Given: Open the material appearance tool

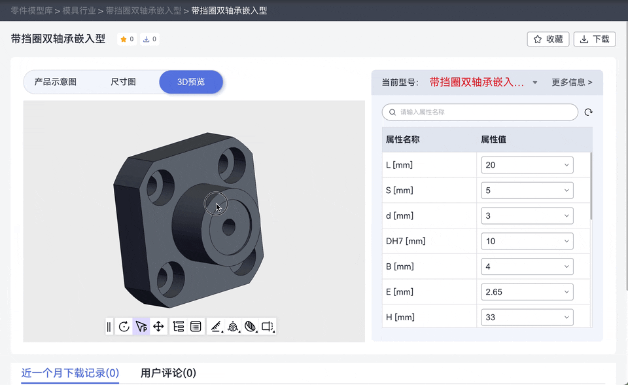Looking at the screenshot, I should (250, 326).
